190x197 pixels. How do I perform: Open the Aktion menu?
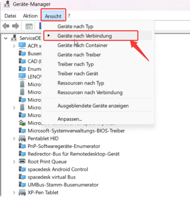[30, 16]
